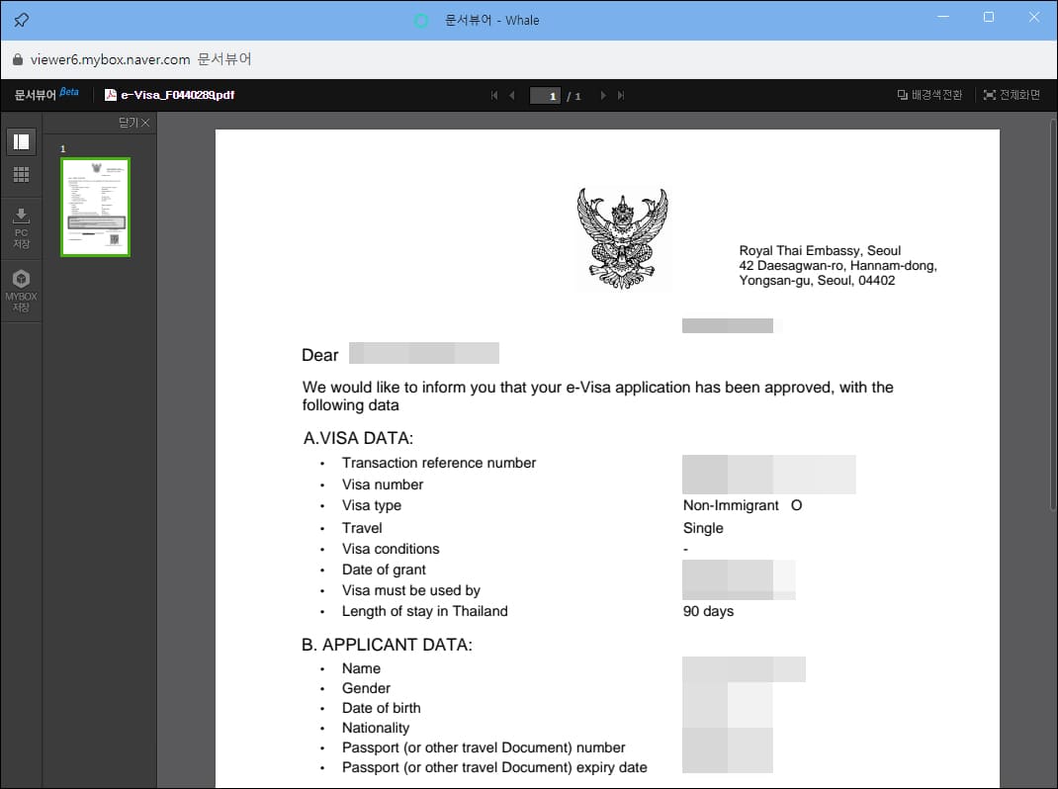Image resolution: width=1058 pixels, height=789 pixels.
Task: Click the 'Single' travel value
Action: (703, 528)
